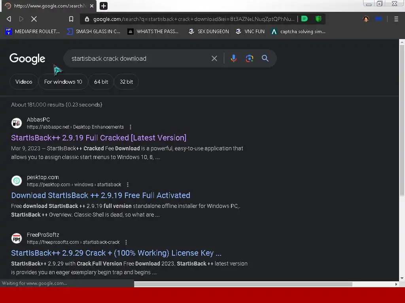Click the About 181,000 results text
The image size is (405, 303).
click(x=57, y=105)
